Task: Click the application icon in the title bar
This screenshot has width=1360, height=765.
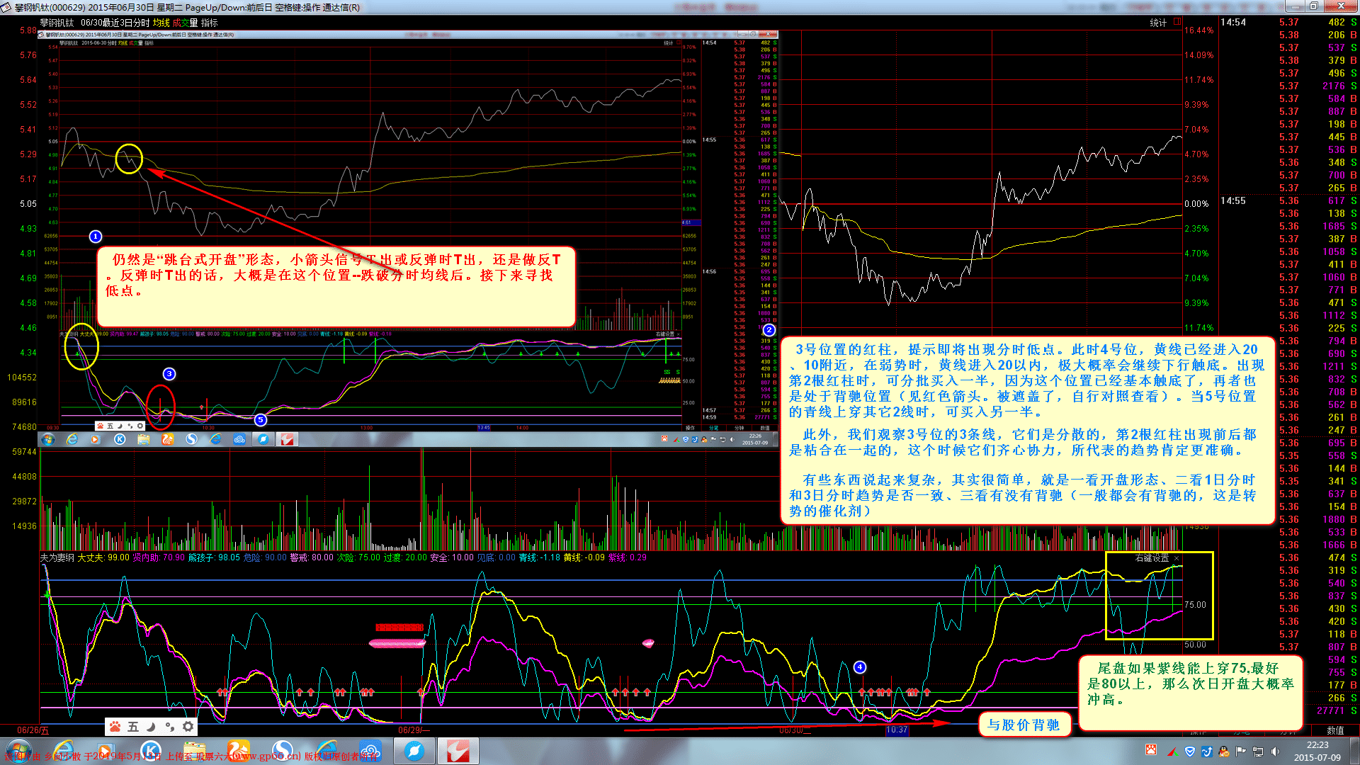Action: 7,7
